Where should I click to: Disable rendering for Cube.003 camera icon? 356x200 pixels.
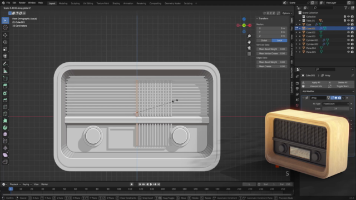click(352, 36)
